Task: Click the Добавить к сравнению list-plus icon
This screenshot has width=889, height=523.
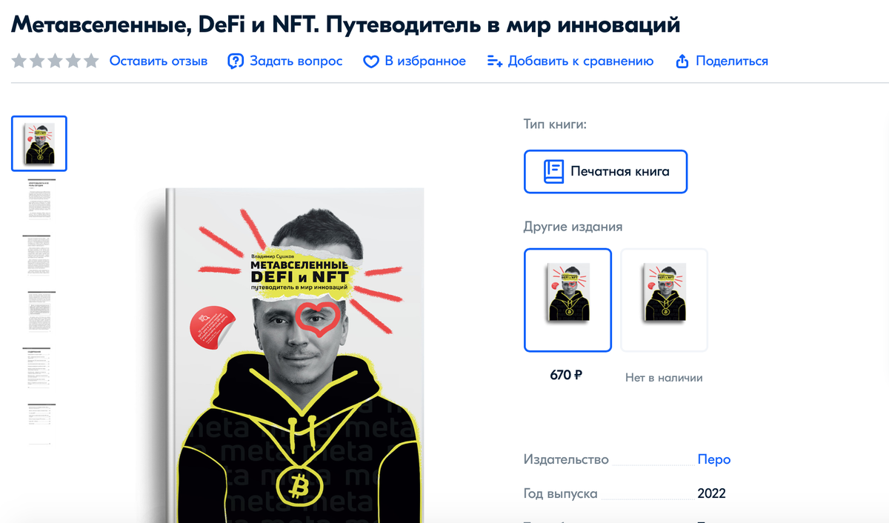Action: pyautogui.click(x=495, y=61)
